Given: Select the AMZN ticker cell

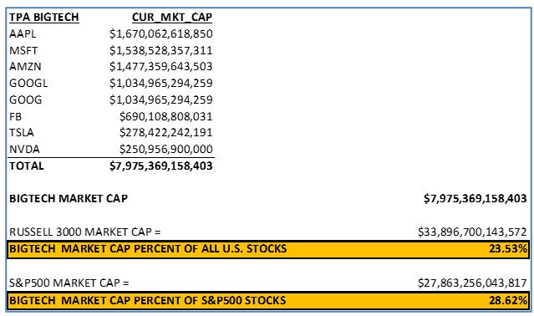Looking at the screenshot, I should 25,66.
